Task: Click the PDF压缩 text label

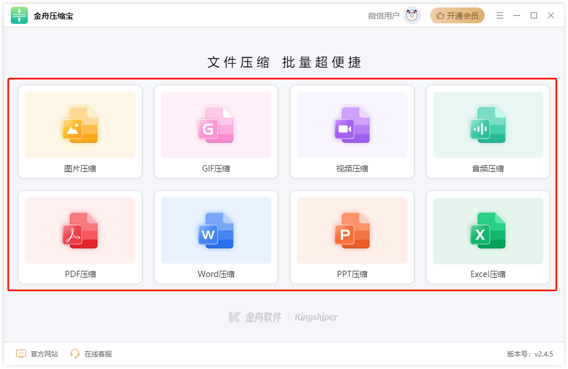Action: point(81,274)
